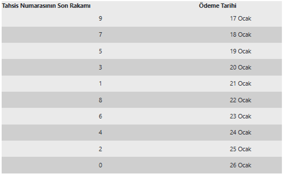Select the cell with digit 3
The width and height of the screenshot is (283, 174).
(x=100, y=67)
